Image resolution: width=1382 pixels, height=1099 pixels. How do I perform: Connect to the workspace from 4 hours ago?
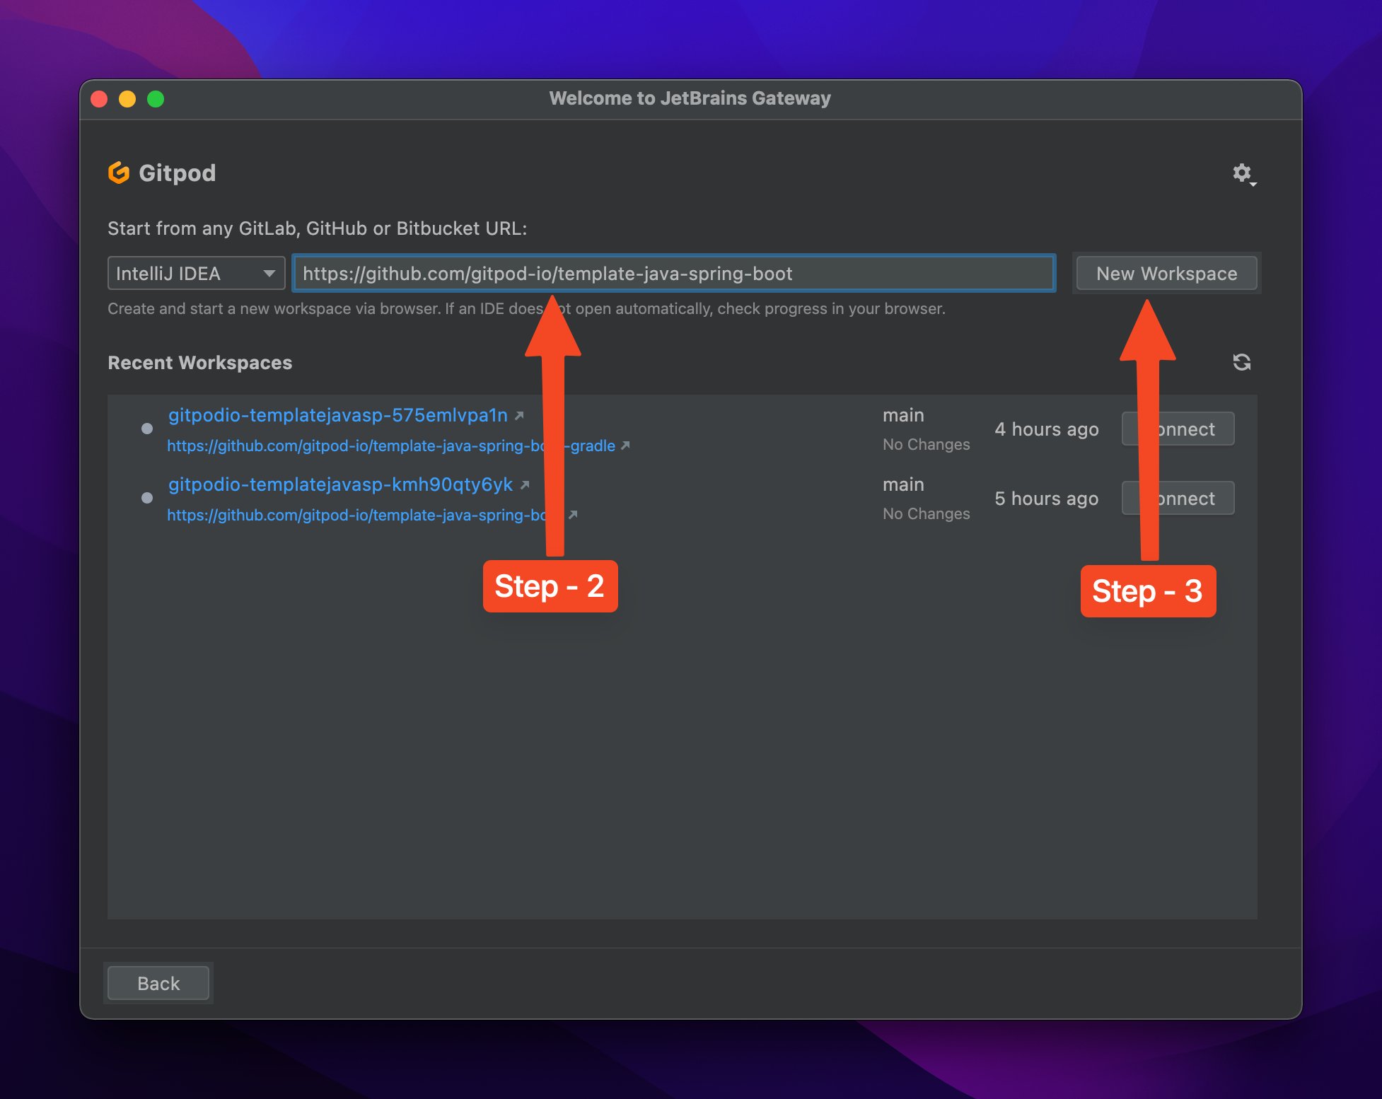coord(1178,429)
